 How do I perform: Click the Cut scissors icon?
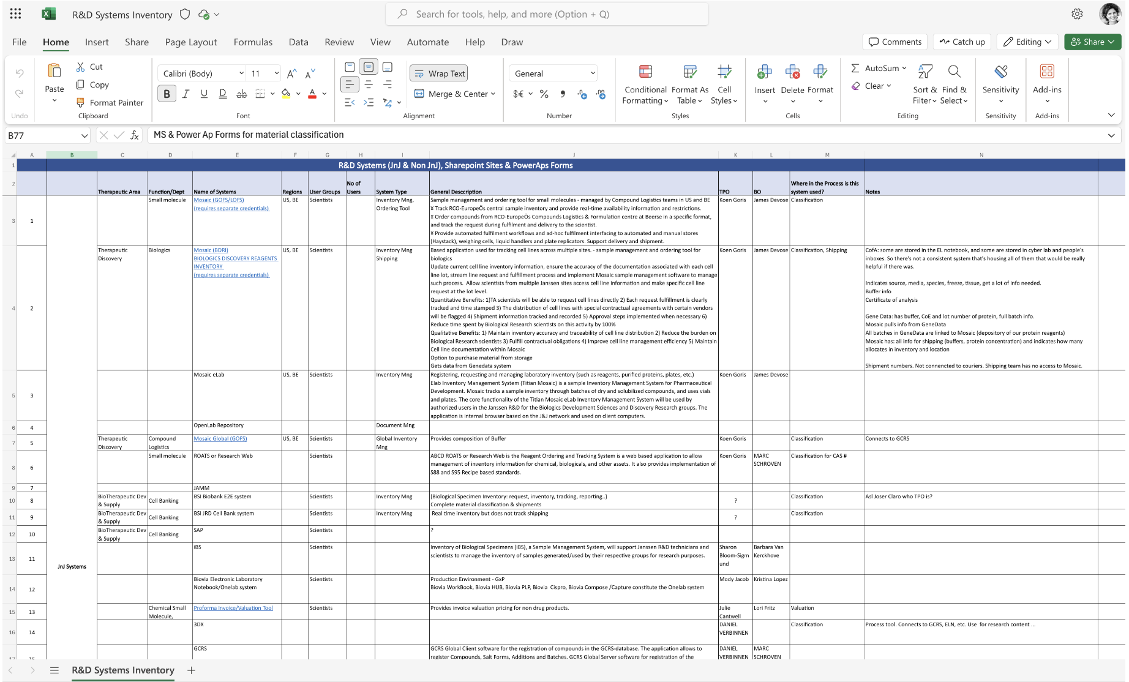coord(80,67)
